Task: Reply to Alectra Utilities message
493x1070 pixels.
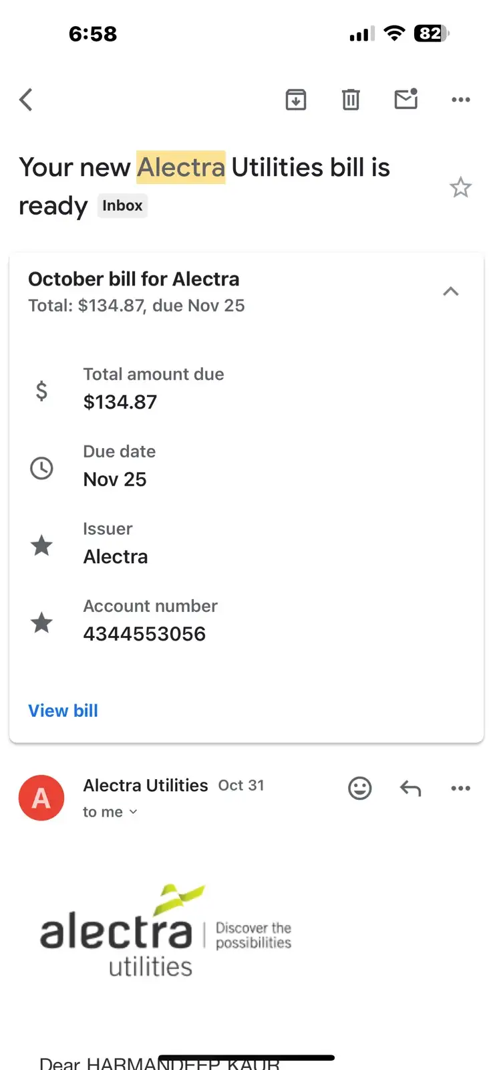Action: click(410, 788)
